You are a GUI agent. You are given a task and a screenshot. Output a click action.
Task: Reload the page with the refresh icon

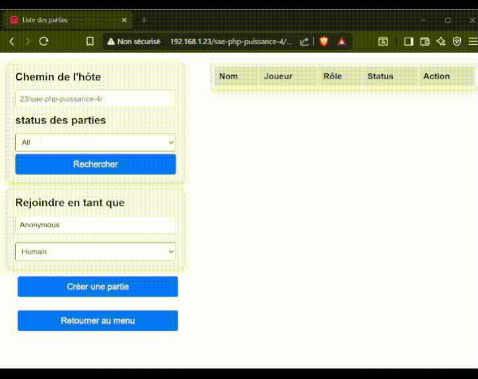point(44,42)
